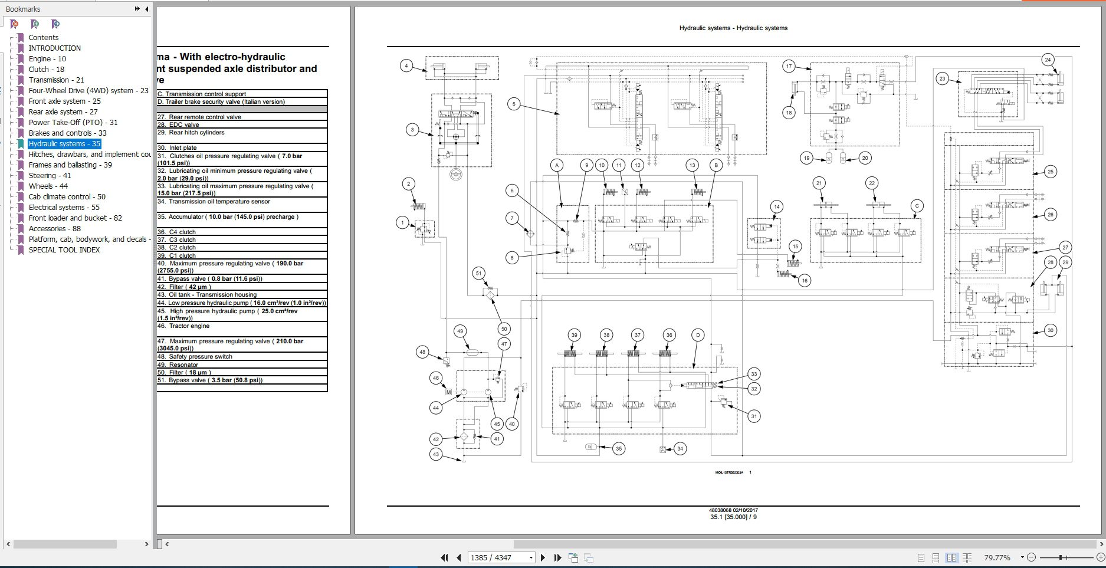Select single page view mode
Screen dimensions: 1106x568
[x=920, y=557]
